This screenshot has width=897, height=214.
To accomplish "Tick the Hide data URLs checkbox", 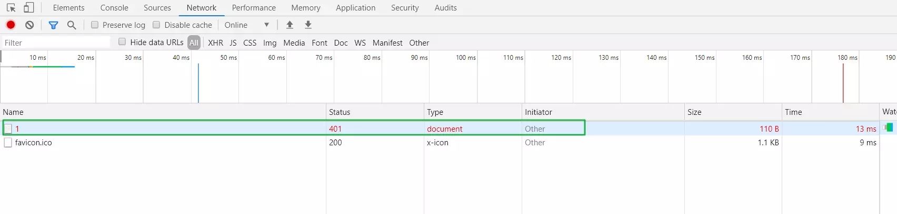I will click(x=122, y=41).
